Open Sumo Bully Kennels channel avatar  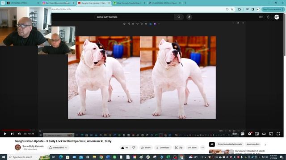pyautogui.click(x=18, y=147)
